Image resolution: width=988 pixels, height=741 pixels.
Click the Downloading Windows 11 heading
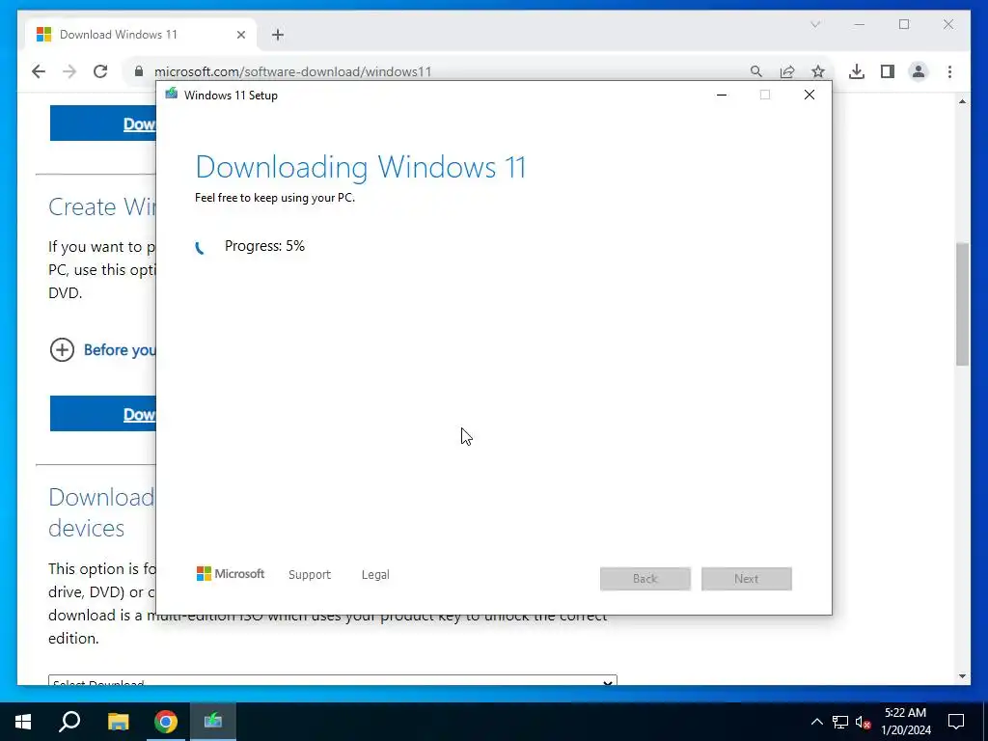(361, 167)
